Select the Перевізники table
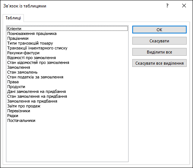 tap(67, 111)
